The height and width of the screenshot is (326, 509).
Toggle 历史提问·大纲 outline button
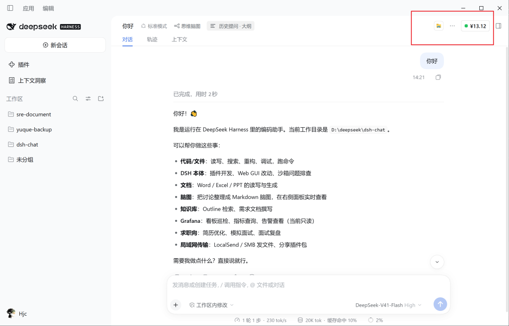click(x=230, y=26)
